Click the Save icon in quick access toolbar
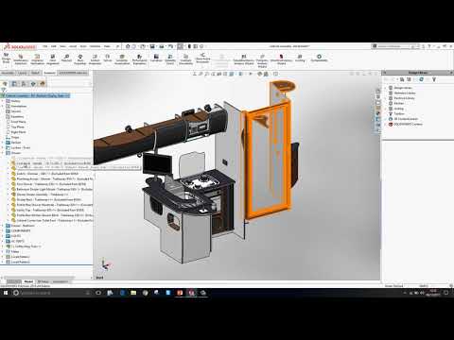 [152, 46]
